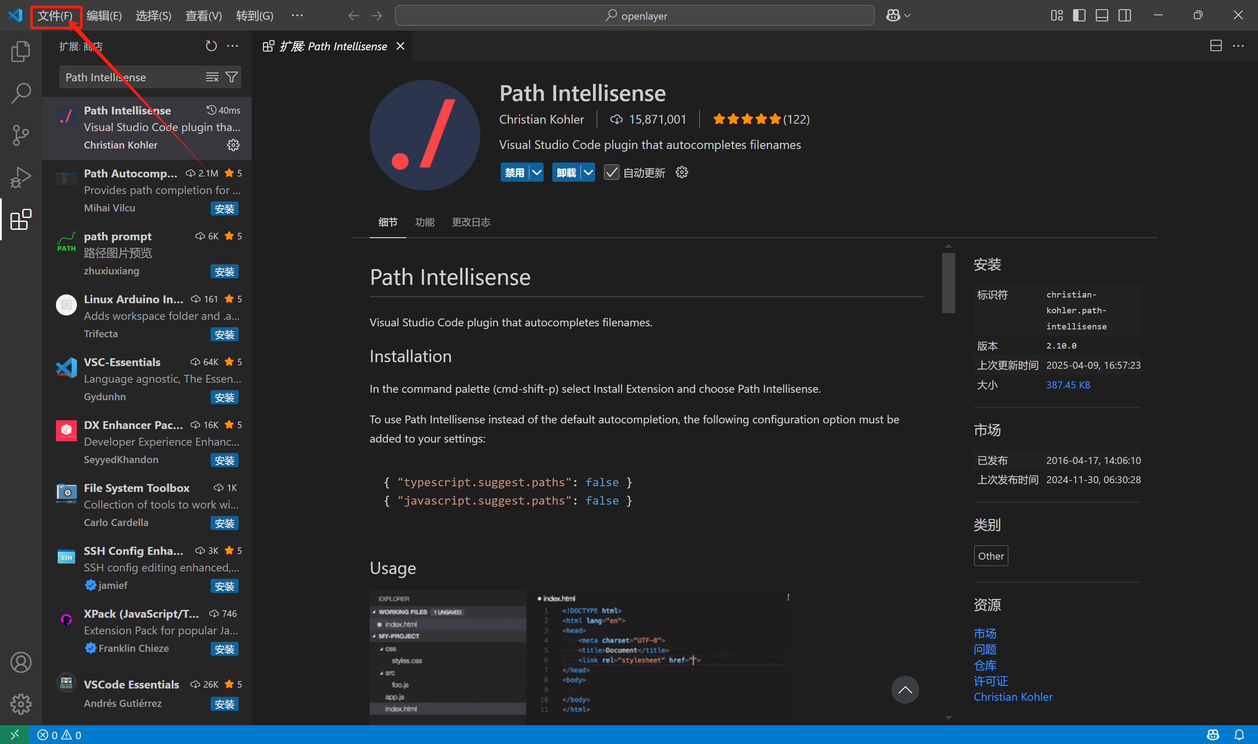Viewport: 1258px width, 744px height.
Task: Expand the 卸载 dropdown arrow
Action: (x=588, y=173)
